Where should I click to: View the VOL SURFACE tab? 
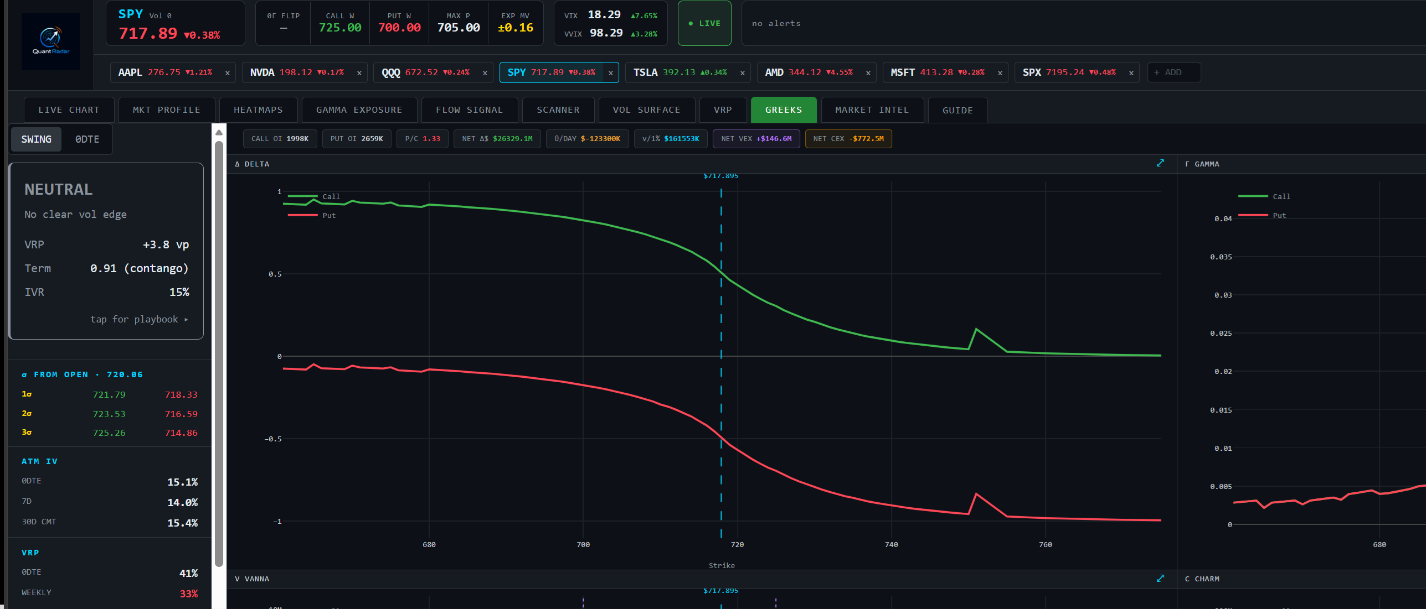click(x=646, y=110)
